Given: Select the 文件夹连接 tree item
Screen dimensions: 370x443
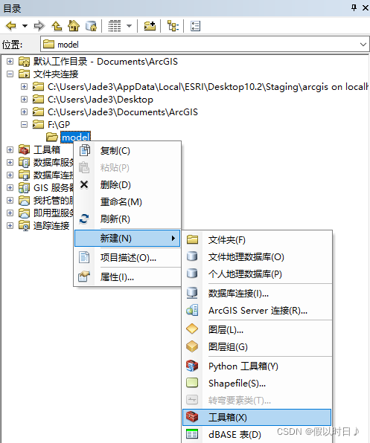Looking at the screenshot, I should click(x=56, y=74).
